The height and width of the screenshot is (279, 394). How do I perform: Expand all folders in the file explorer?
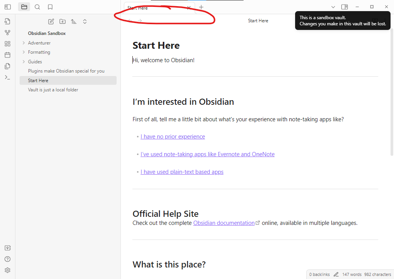pos(85,21)
